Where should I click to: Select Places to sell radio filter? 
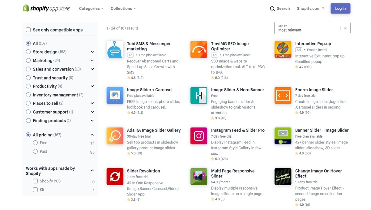pos(28,103)
